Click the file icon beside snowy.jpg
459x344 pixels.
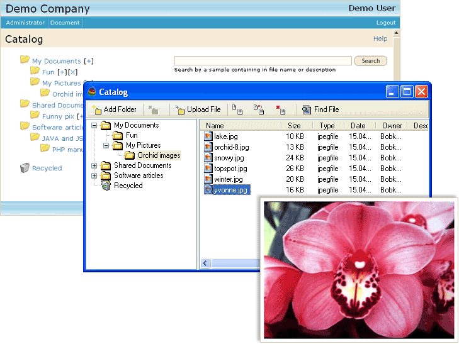point(208,157)
